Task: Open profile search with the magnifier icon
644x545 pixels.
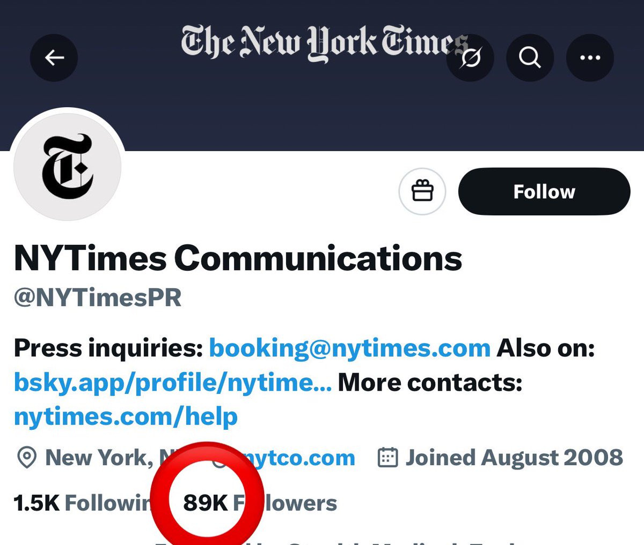Action: pyautogui.click(x=530, y=57)
